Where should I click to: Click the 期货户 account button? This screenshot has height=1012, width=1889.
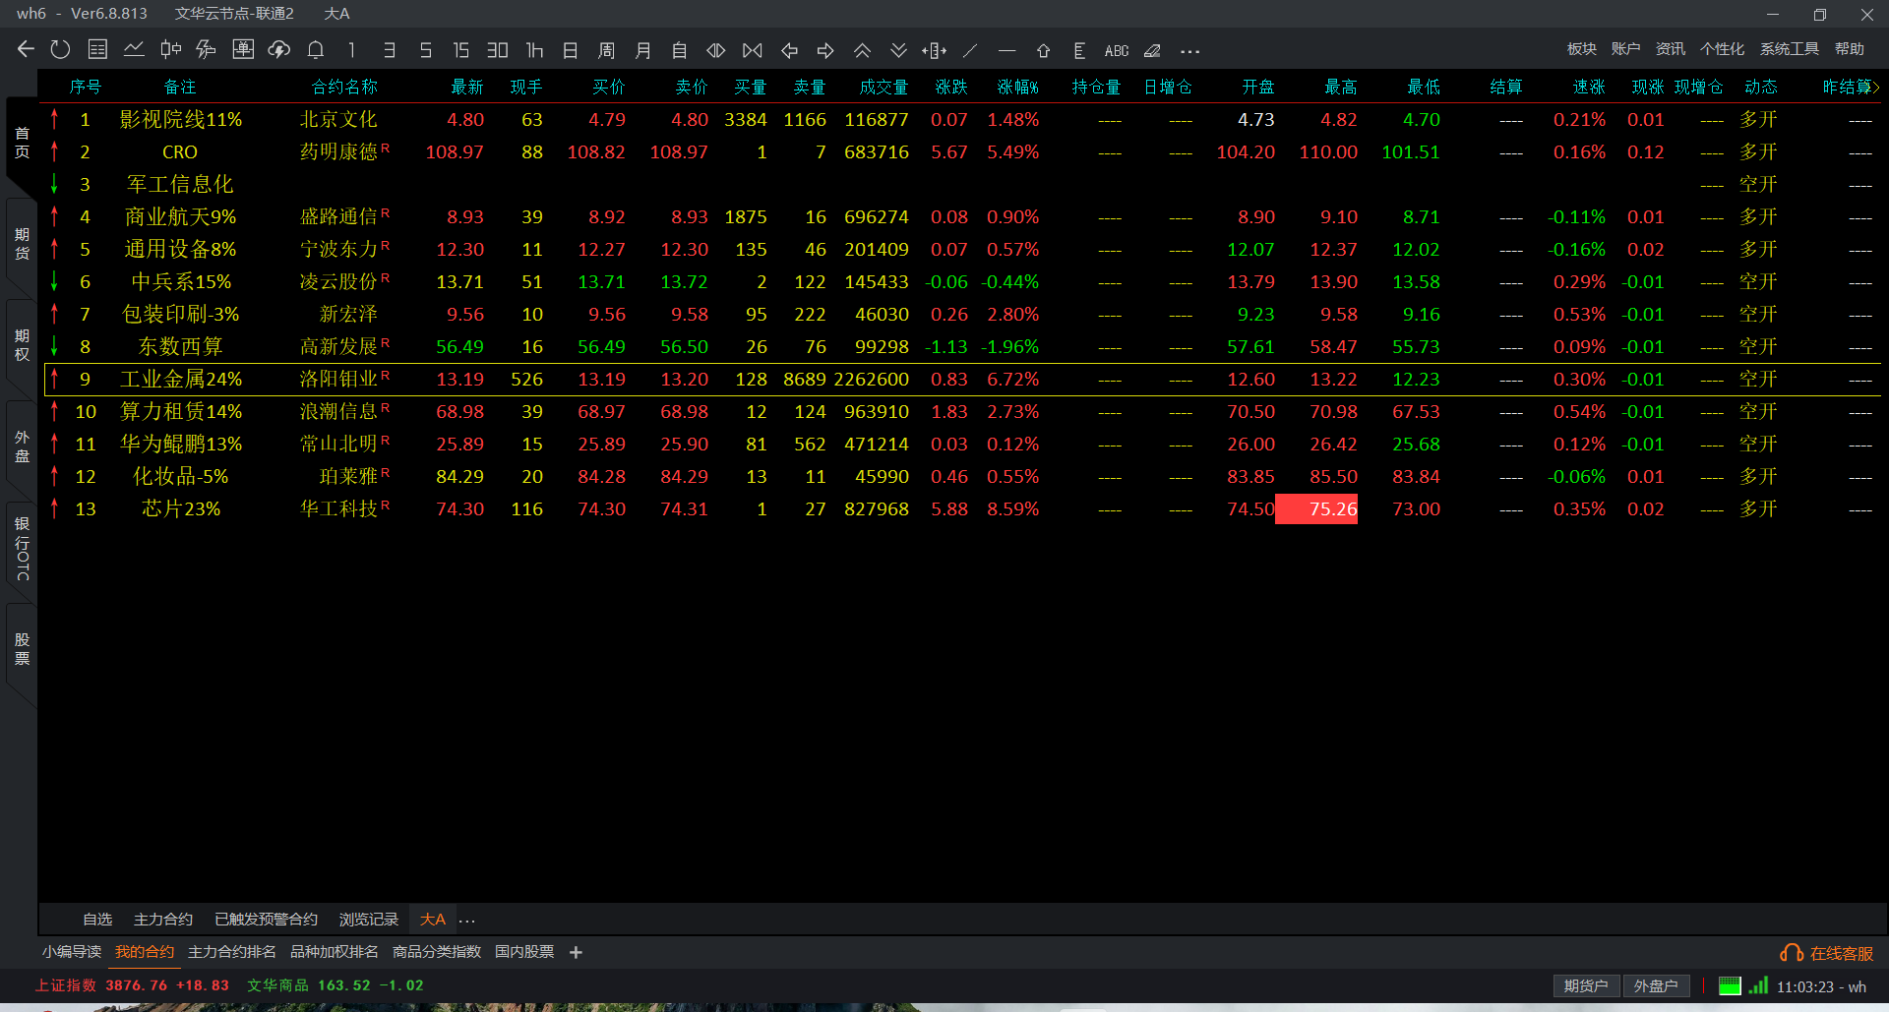point(1585,985)
